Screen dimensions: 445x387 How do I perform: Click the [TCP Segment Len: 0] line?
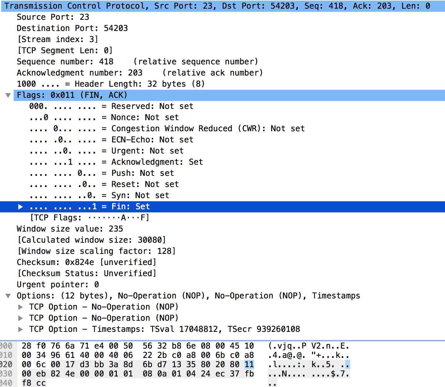[x=65, y=50]
